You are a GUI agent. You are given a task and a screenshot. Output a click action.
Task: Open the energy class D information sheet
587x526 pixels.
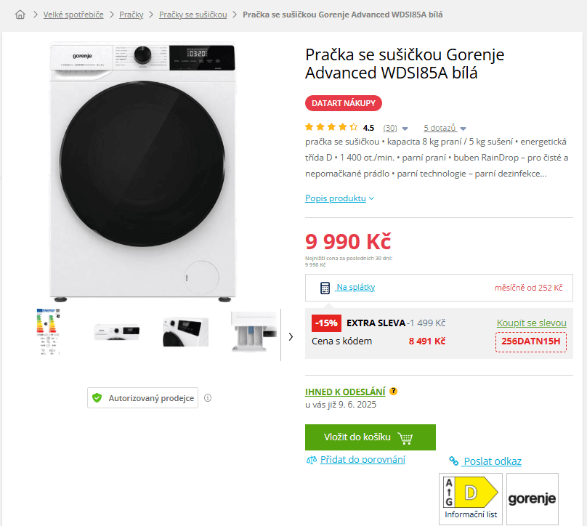pos(471,498)
